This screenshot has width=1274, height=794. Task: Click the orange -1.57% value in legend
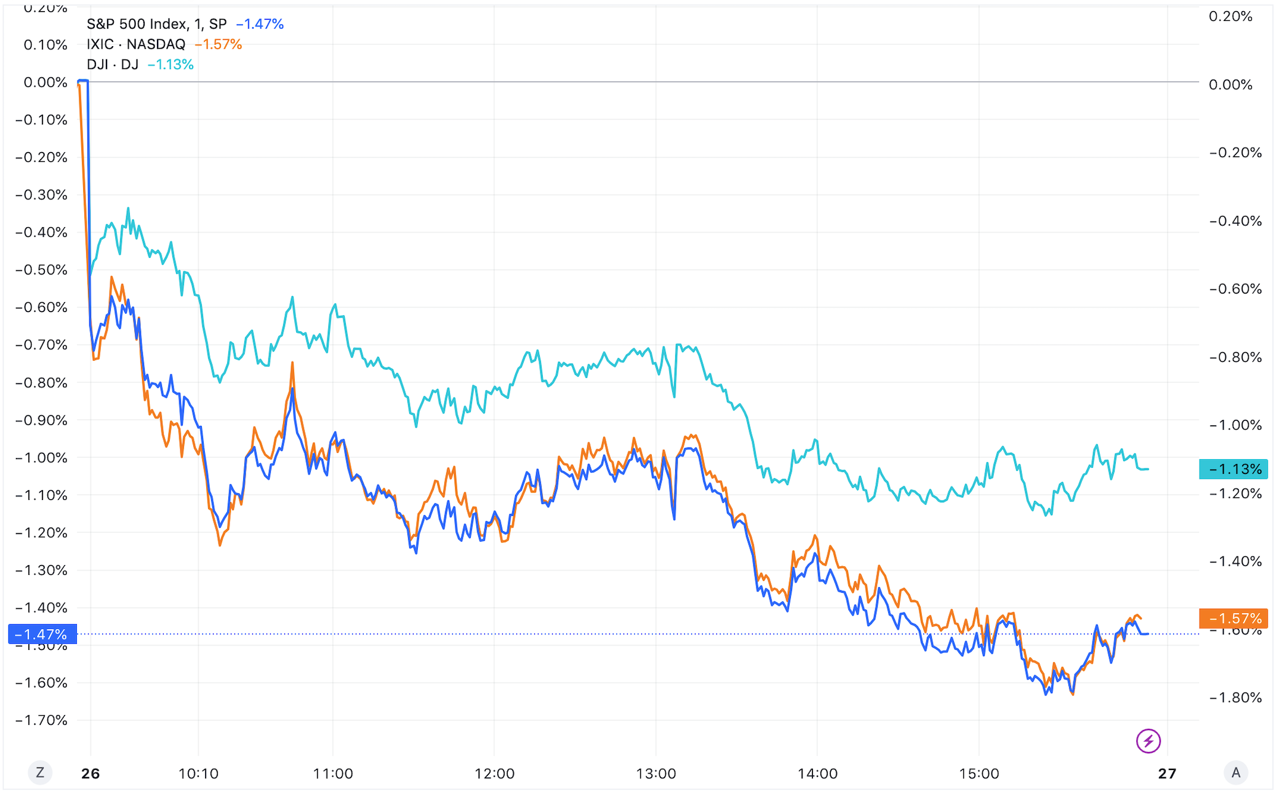(x=218, y=44)
